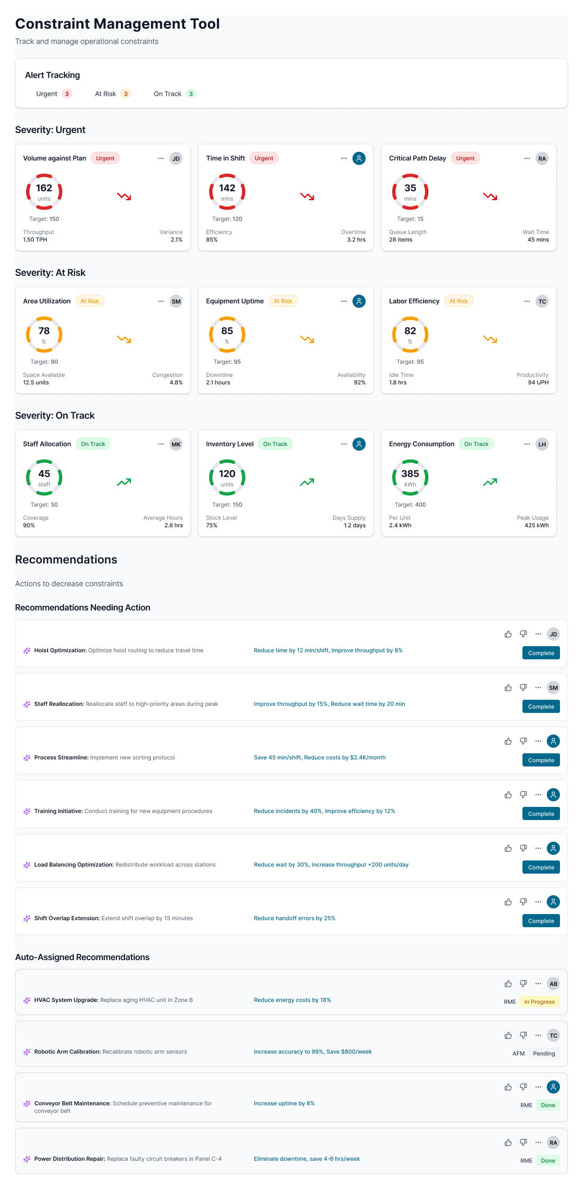Complete the Shift Overlap Extension recommendation

click(541, 921)
